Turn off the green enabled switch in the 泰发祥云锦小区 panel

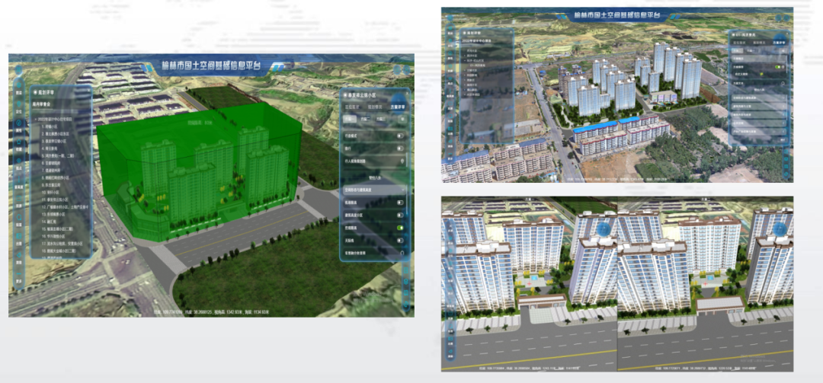[400, 227]
